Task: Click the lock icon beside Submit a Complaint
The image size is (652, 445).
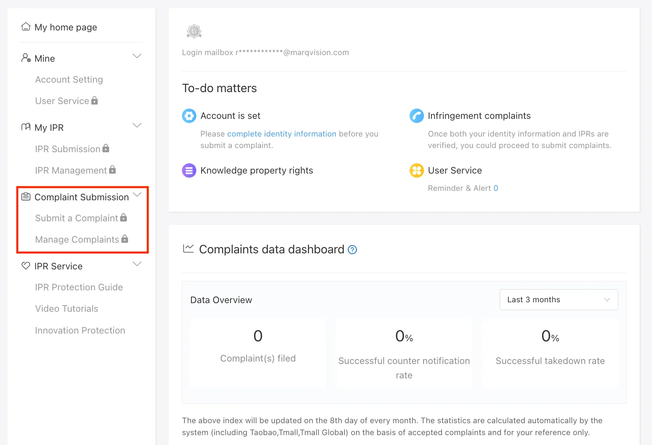Action: (x=123, y=218)
